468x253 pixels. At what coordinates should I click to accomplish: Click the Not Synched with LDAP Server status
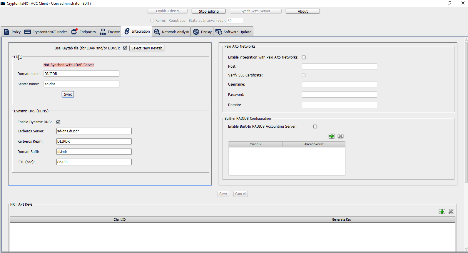click(69, 65)
